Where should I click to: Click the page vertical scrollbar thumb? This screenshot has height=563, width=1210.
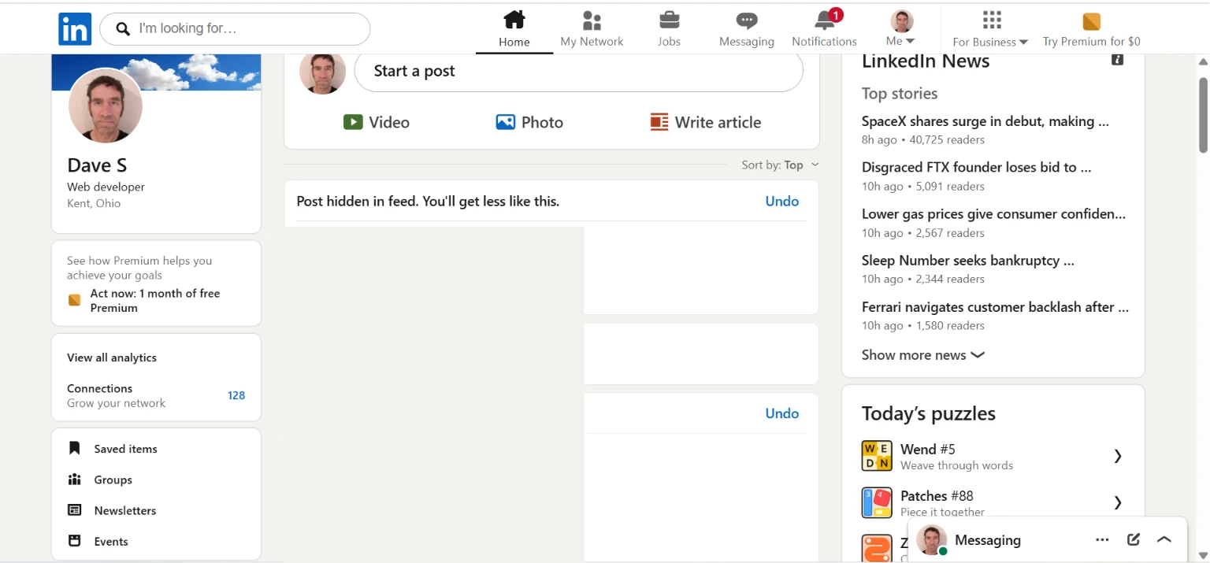1203,115
